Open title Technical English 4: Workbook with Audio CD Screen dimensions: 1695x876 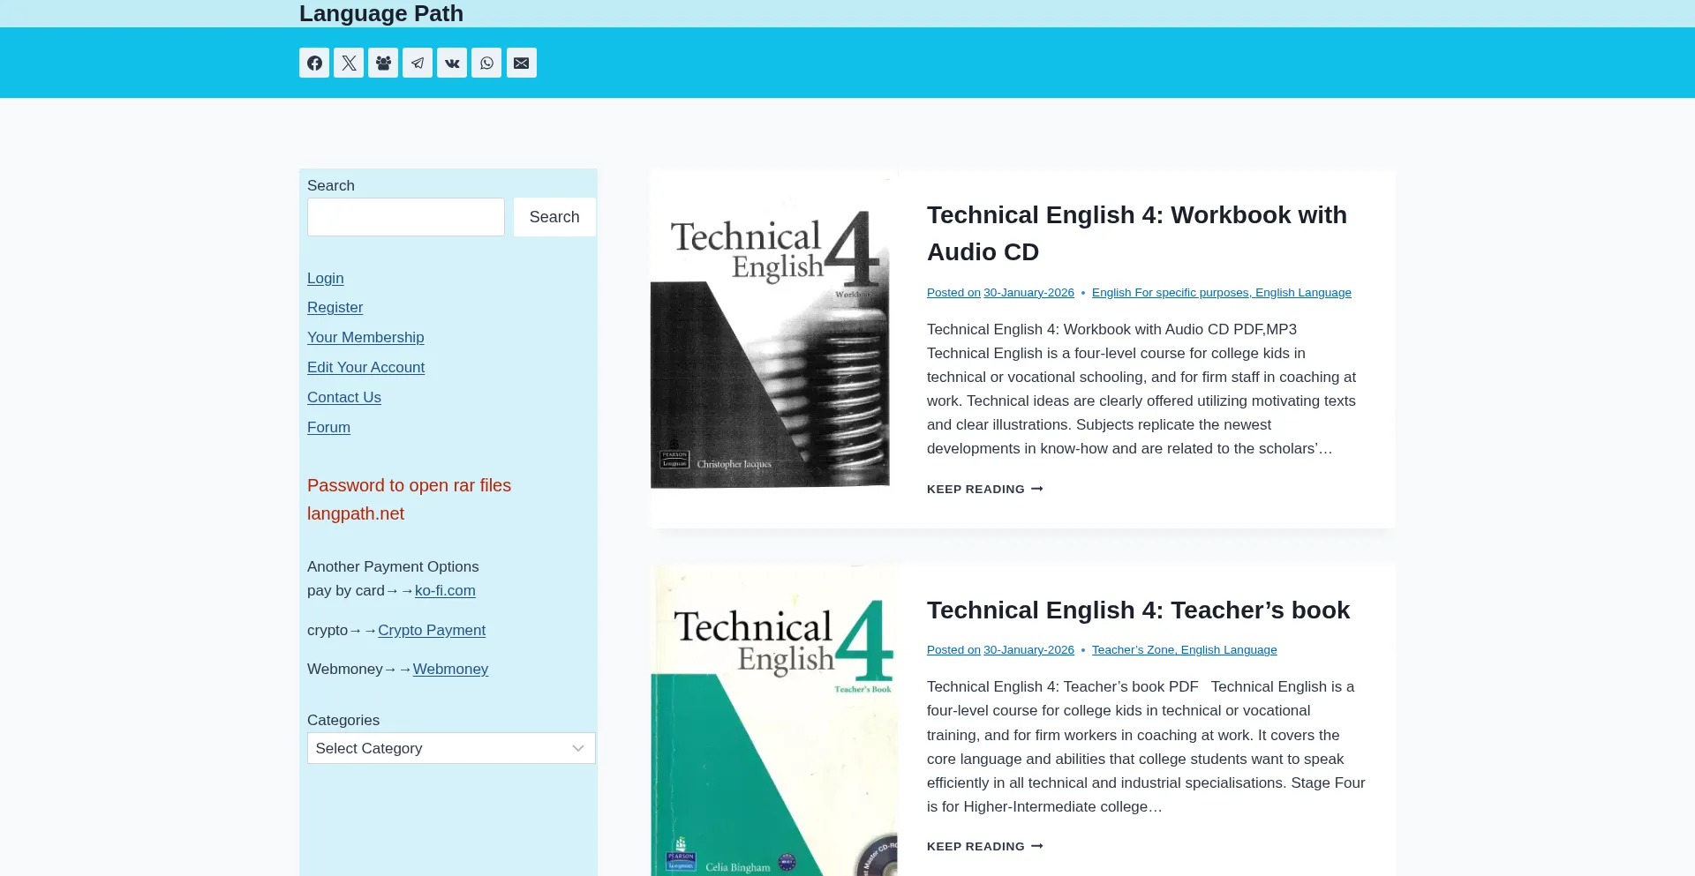[1137, 233]
